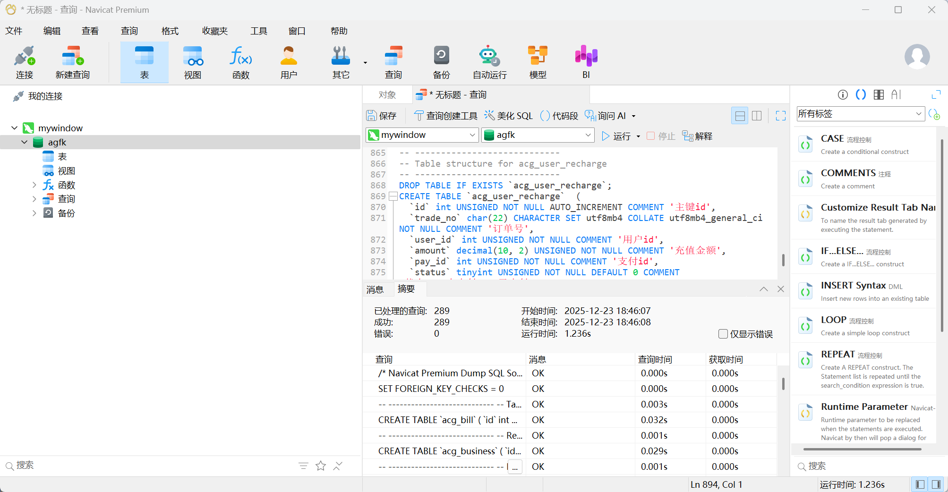Image resolution: width=948 pixels, height=492 pixels.
Task: Enable the 仅显示错误 checkbox
Action: [723, 334]
